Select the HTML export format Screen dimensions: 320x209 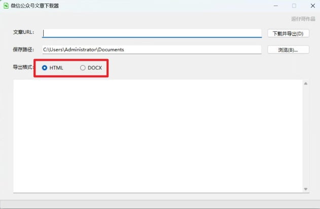click(45, 68)
